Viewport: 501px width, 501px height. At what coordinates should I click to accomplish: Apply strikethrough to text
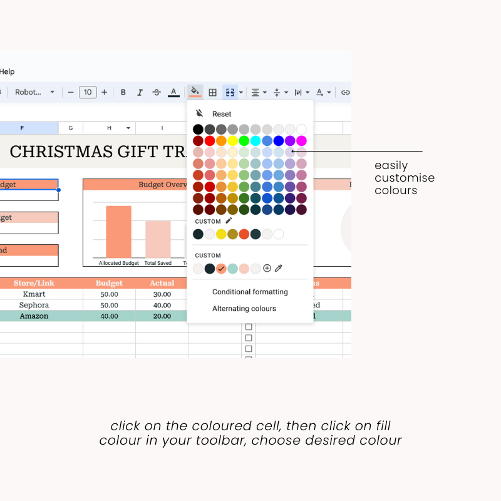(x=157, y=92)
